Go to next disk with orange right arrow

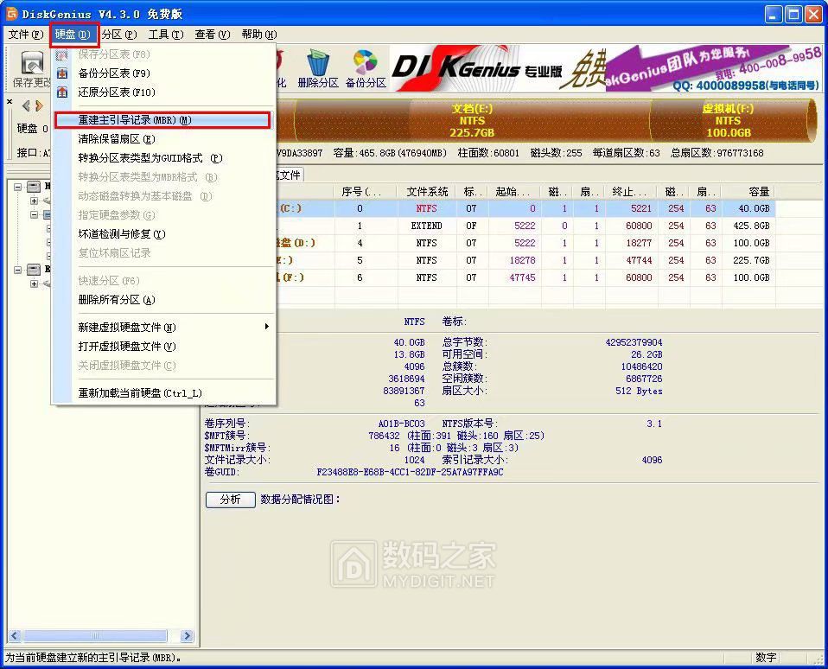pos(39,105)
